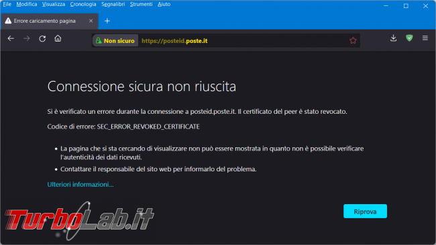Open the Segnalibri menu
436x245 pixels.
coord(113,4)
